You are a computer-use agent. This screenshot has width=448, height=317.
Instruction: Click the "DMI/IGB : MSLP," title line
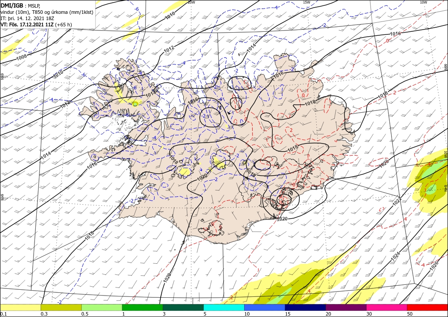pos(21,6)
